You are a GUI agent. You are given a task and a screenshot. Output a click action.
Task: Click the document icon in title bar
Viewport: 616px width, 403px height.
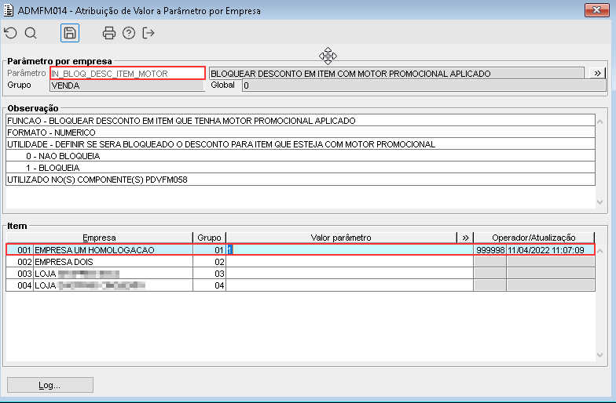click(8, 10)
